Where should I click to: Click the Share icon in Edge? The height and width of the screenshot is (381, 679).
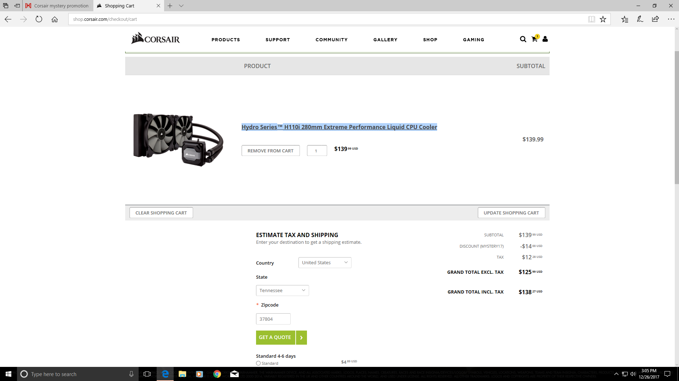click(655, 19)
